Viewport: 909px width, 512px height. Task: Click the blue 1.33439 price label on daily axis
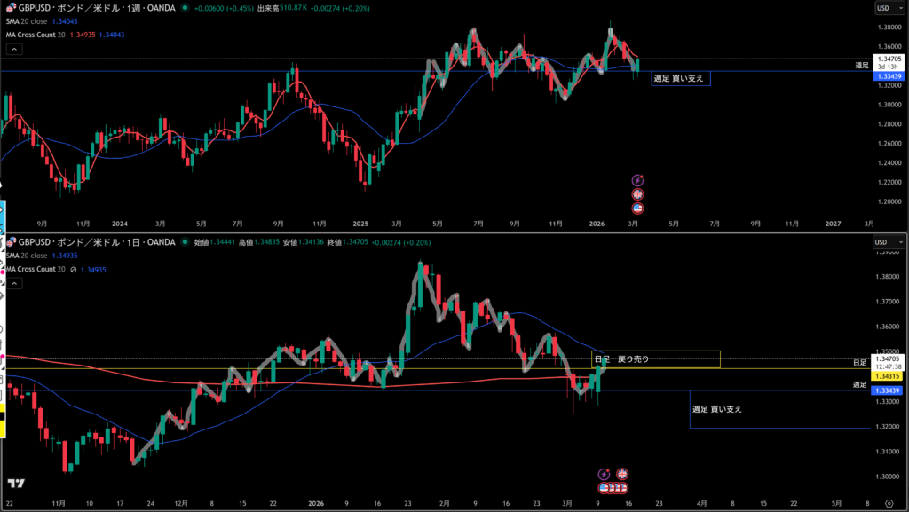coord(888,390)
